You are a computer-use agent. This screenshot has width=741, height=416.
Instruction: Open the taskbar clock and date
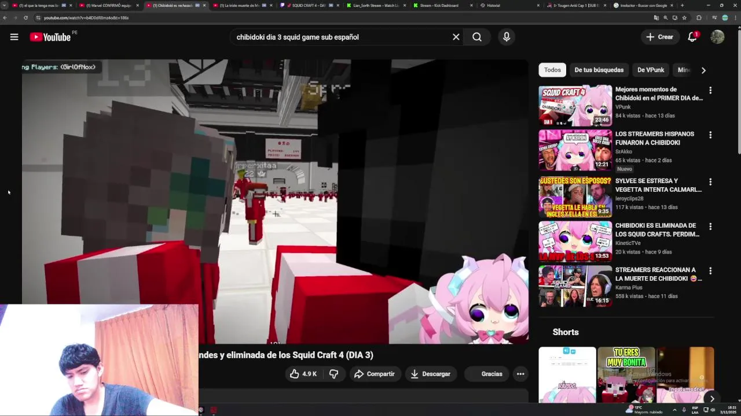(x=728, y=410)
